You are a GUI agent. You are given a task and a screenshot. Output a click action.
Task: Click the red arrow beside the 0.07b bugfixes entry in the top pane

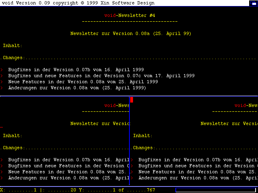point(2,70)
